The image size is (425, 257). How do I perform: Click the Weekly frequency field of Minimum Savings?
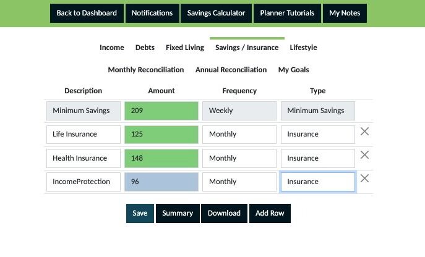(x=239, y=111)
